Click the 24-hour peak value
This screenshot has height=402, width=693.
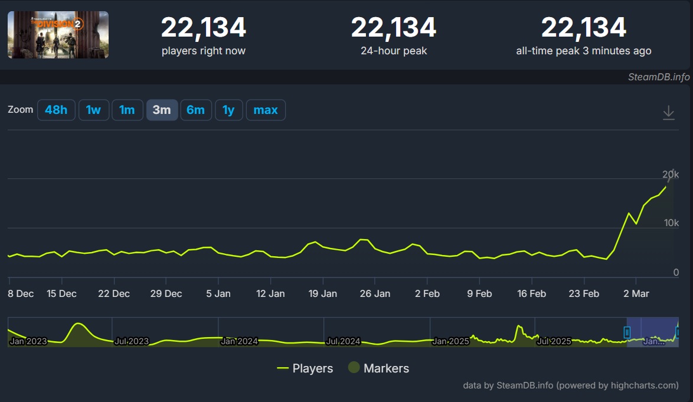(x=393, y=27)
